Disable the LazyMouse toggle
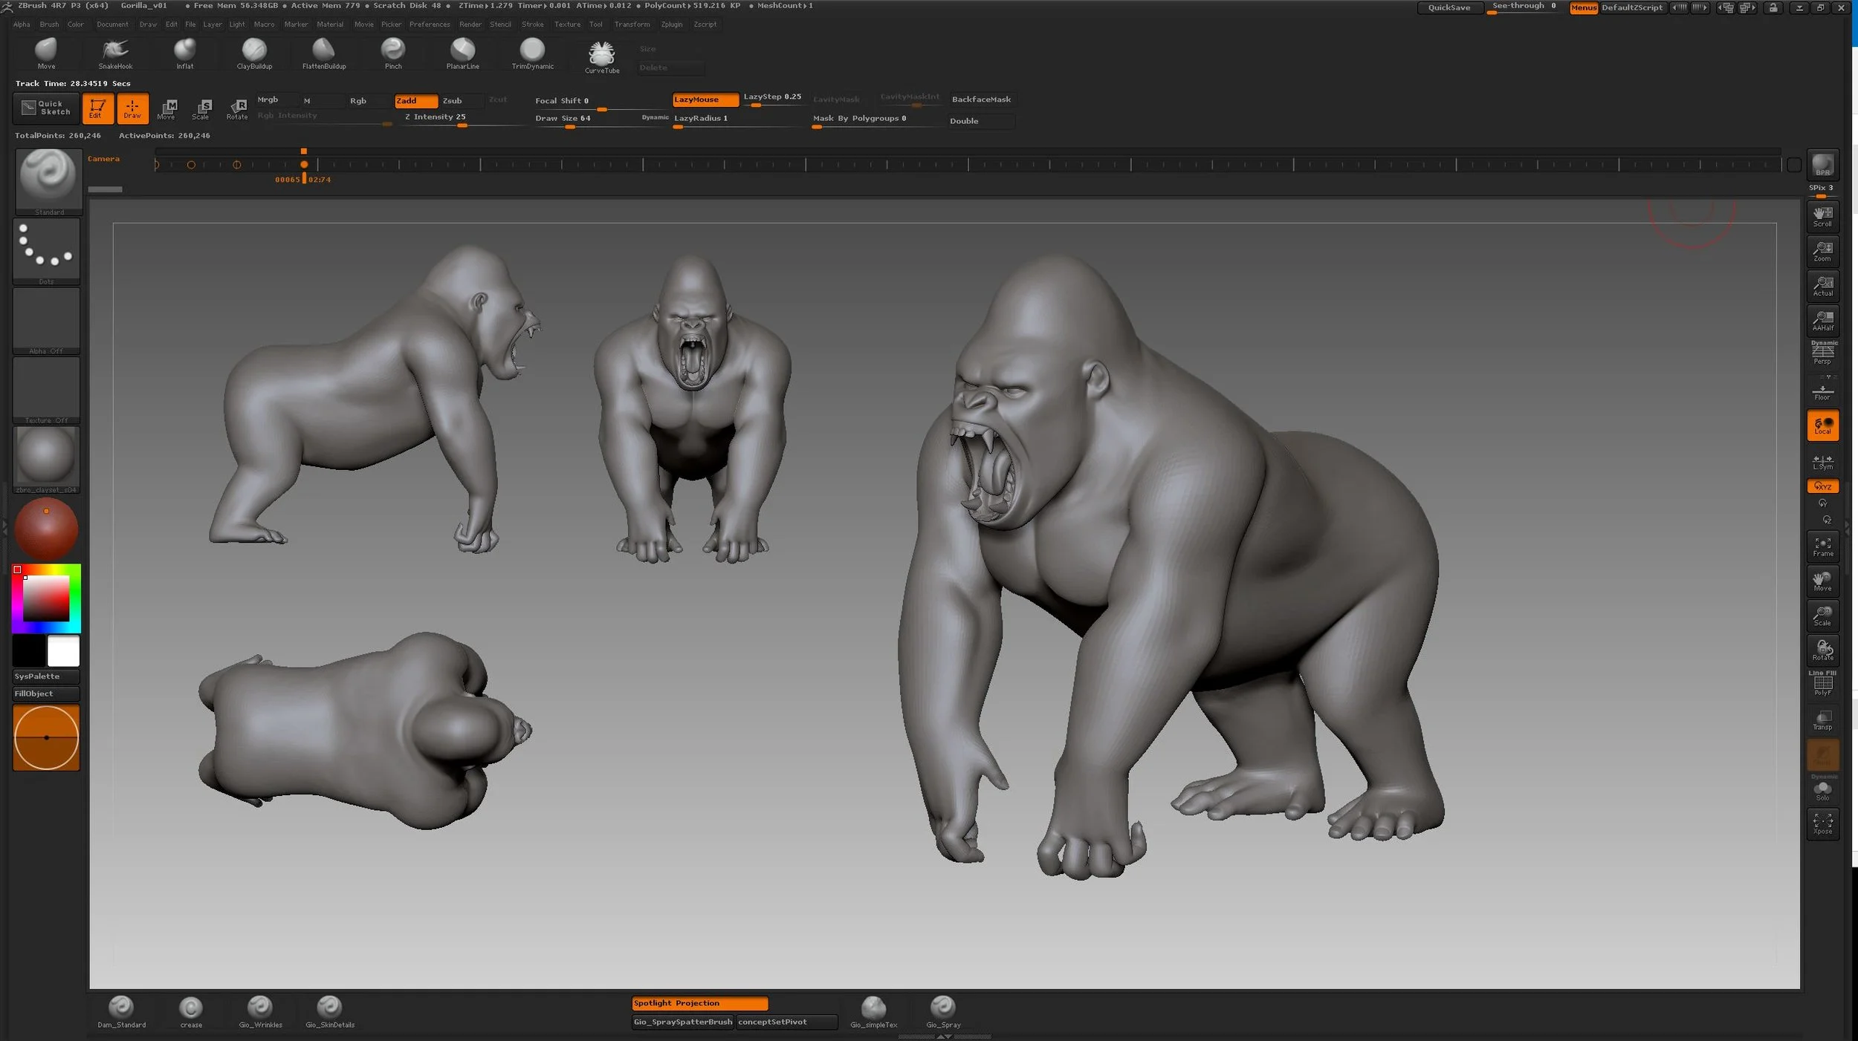Image resolution: width=1858 pixels, height=1041 pixels. tap(705, 99)
